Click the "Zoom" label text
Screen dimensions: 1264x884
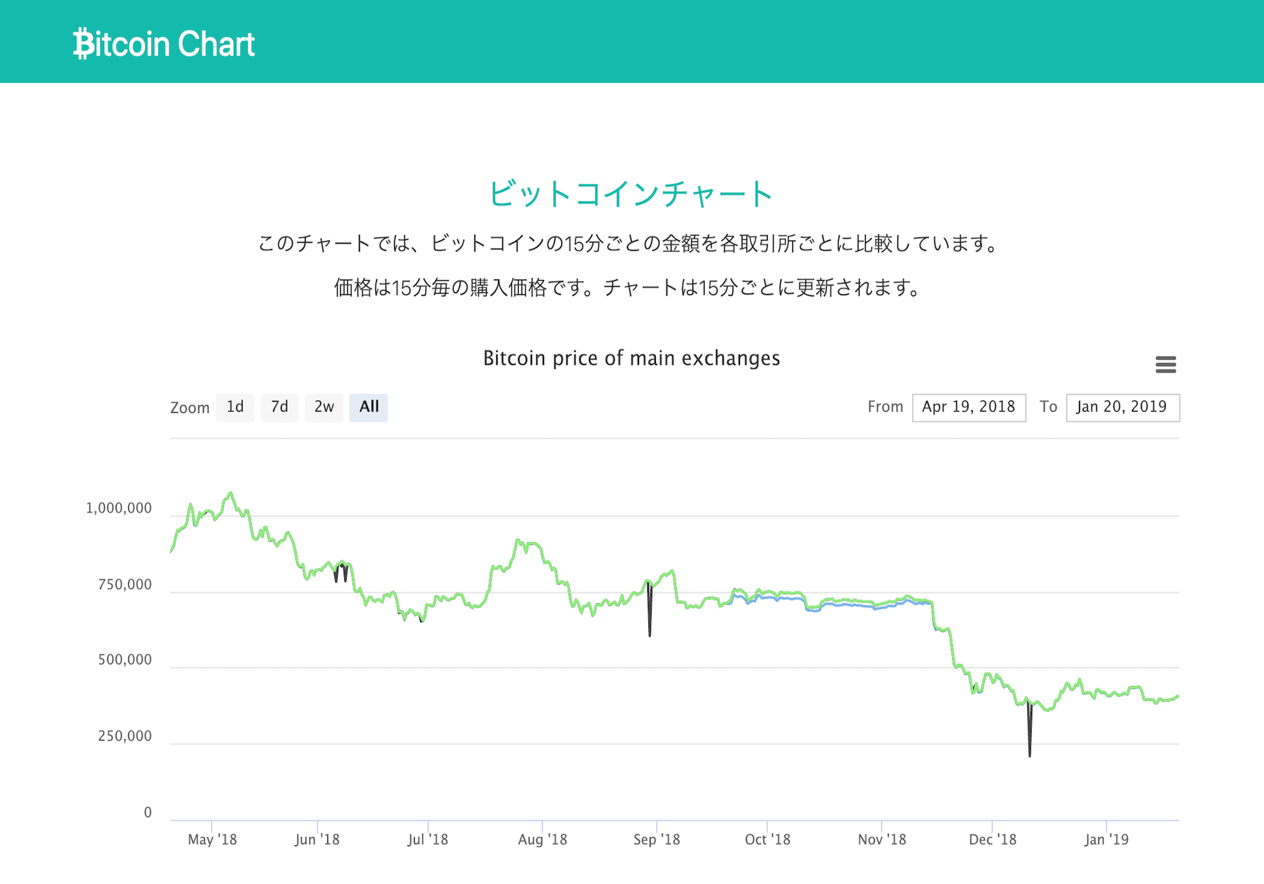click(190, 407)
